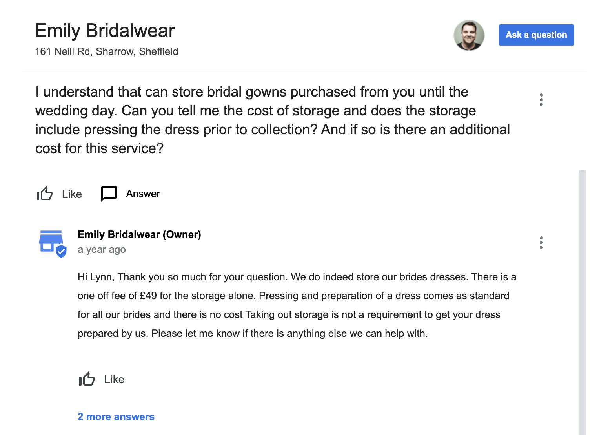
Task: Expand the '2 more answers' link
Action: pos(116,417)
